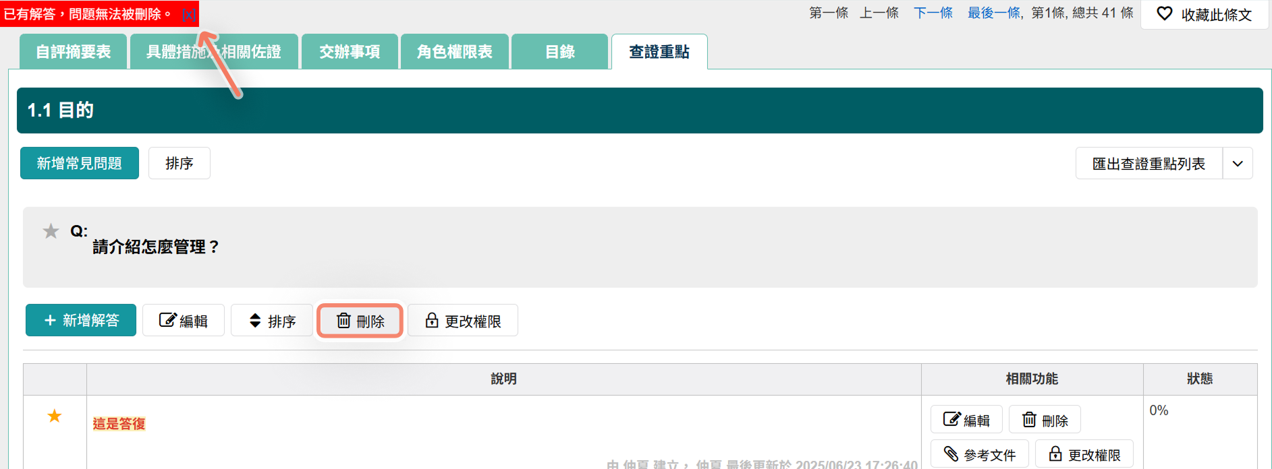Go to next article via 下一條 link

coord(933,13)
